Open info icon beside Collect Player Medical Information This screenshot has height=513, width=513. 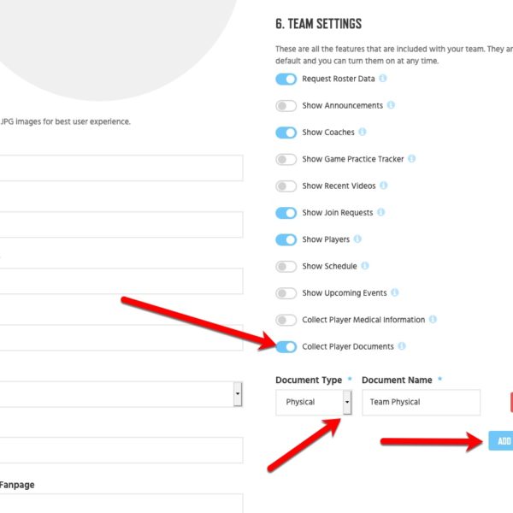[x=433, y=319]
